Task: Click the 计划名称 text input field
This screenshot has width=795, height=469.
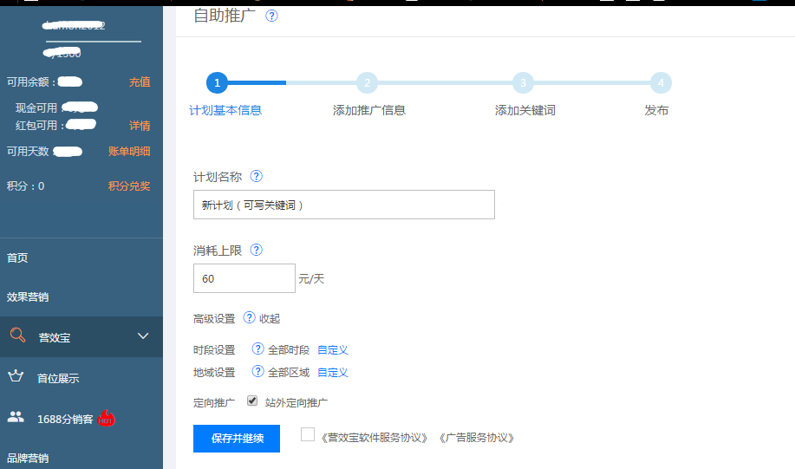Action: point(343,205)
